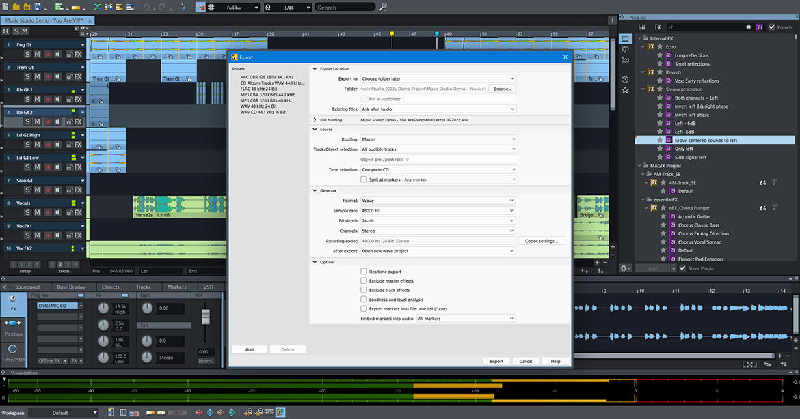Click the Export button
The width and height of the screenshot is (800, 419).
496,361
